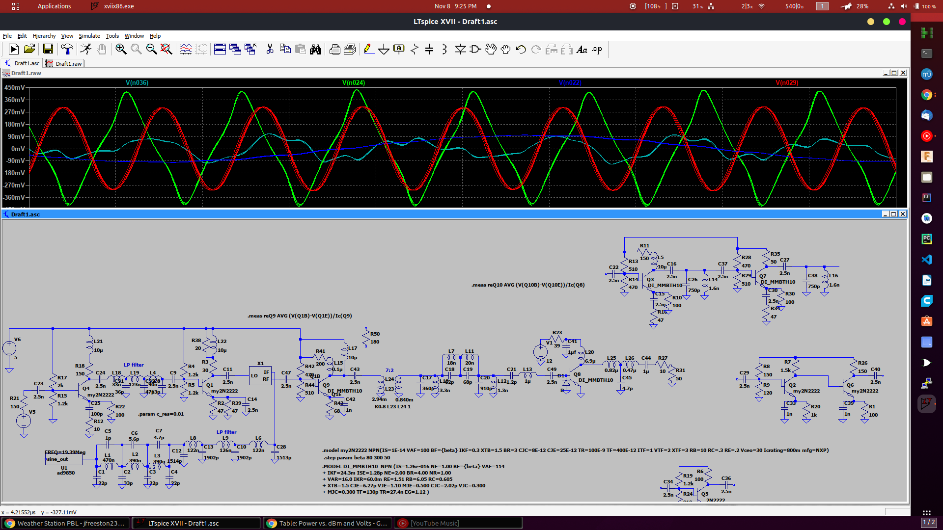
Task: Open the Simulate menu
Action: tap(89, 36)
